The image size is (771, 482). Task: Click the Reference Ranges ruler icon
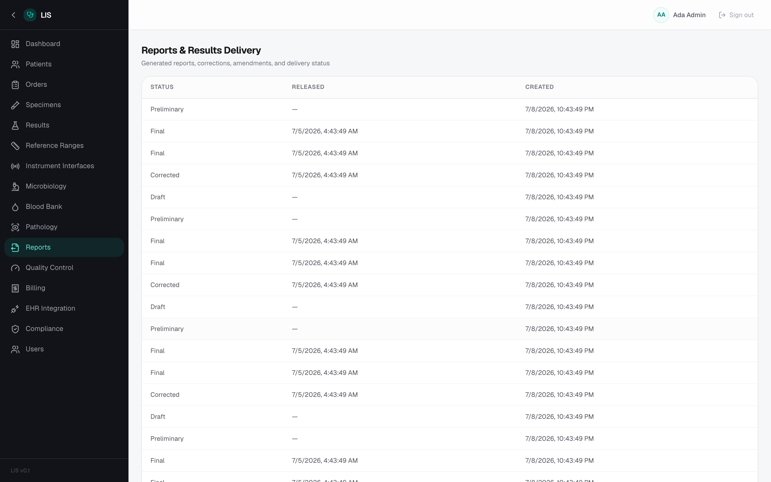pos(15,146)
